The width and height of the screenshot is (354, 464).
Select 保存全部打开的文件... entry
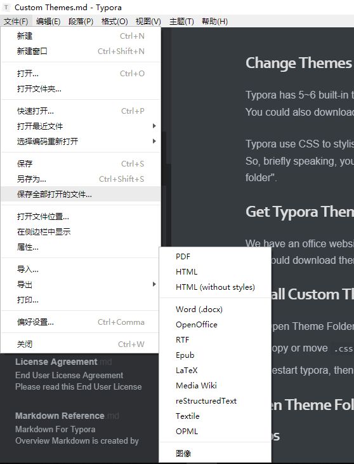click(x=81, y=194)
